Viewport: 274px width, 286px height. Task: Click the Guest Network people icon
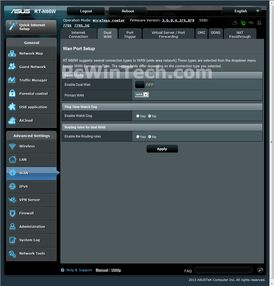(12, 66)
